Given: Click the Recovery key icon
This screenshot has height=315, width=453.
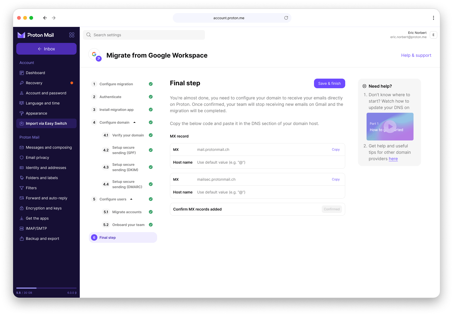Looking at the screenshot, I should pos(22,83).
